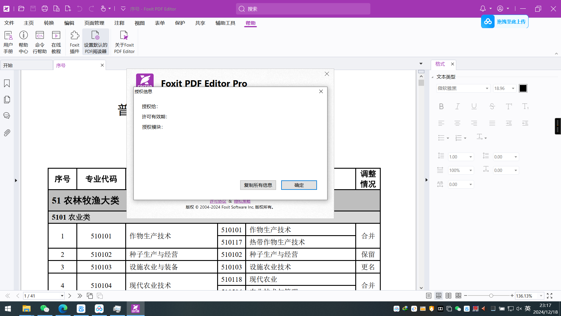Open WeChat from the taskbar
Image resolution: width=561 pixels, height=316 pixels.
click(x=44, y=309)
